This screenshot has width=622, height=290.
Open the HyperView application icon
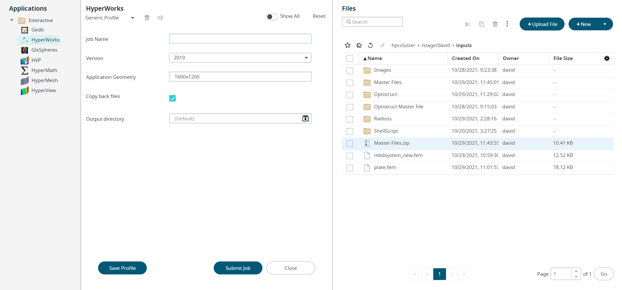(25, 91)
